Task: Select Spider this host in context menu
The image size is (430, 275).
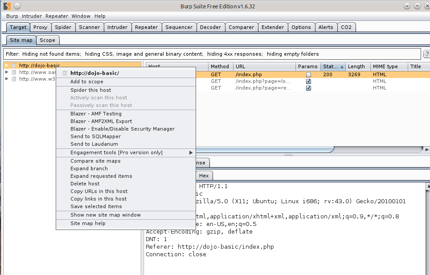Action: point(91,90)
